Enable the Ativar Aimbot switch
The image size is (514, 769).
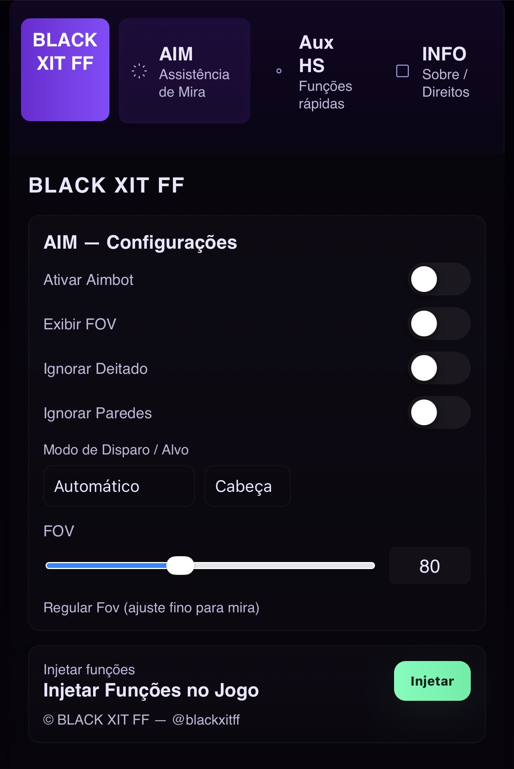439,279
